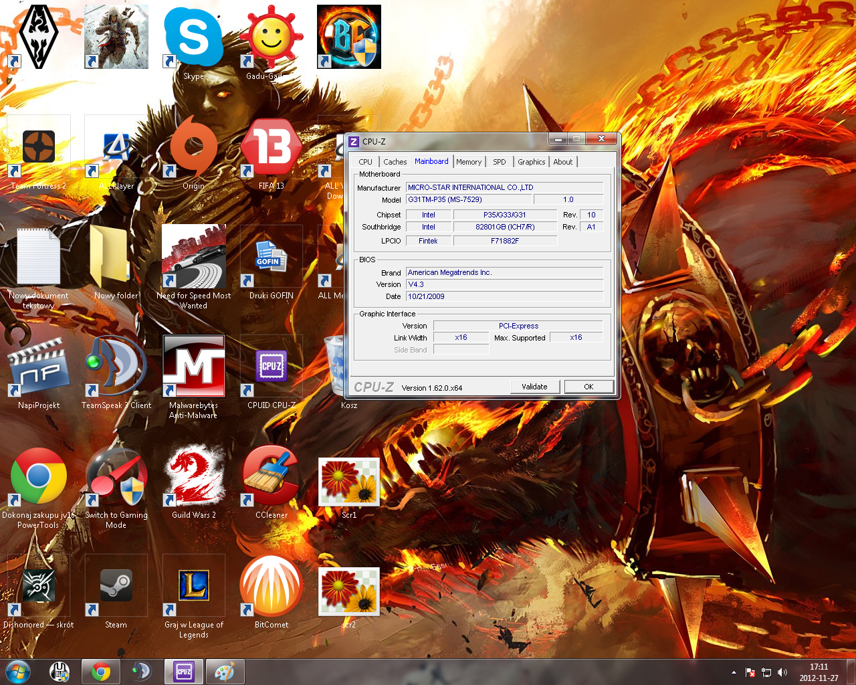This screenshot has height=685, width=856.
Task: Open the network tray icon
Action: coord(766,672)
